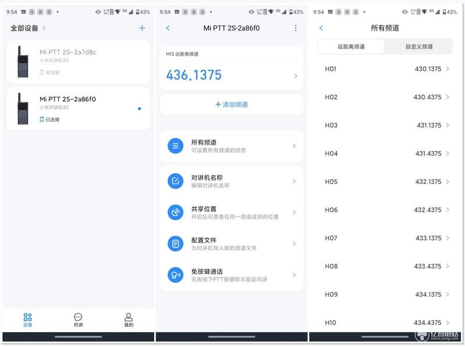
Task: Open the 对讲 tab in the bottom bar
Action: coord(78,320)
